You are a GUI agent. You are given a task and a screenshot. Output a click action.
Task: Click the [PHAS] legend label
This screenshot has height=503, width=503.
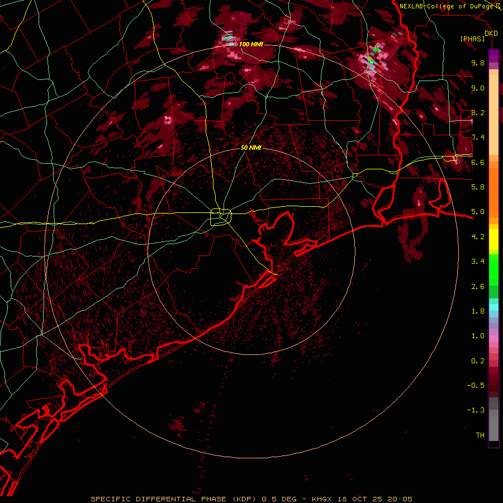pyautogui.click(x=472, y=39)
